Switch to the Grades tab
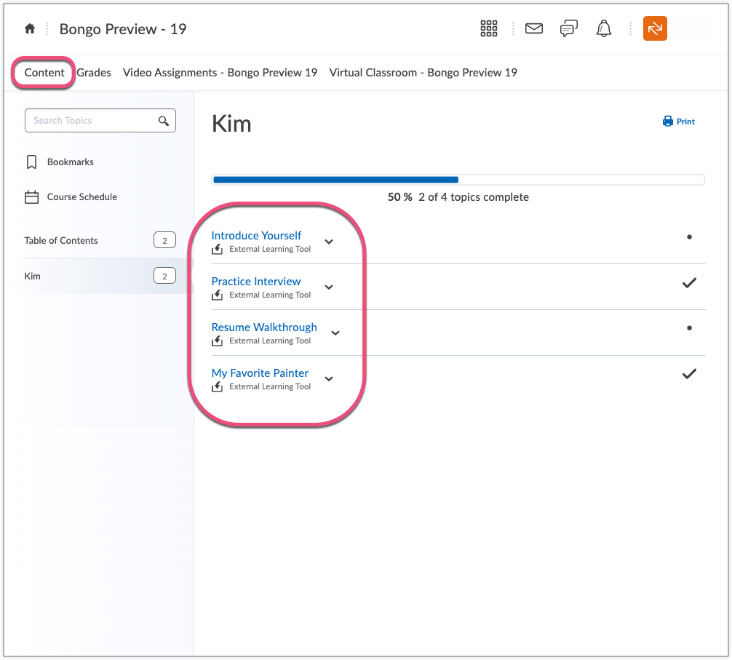This screenshot has height=660, width=732. (x=94, y=73)
